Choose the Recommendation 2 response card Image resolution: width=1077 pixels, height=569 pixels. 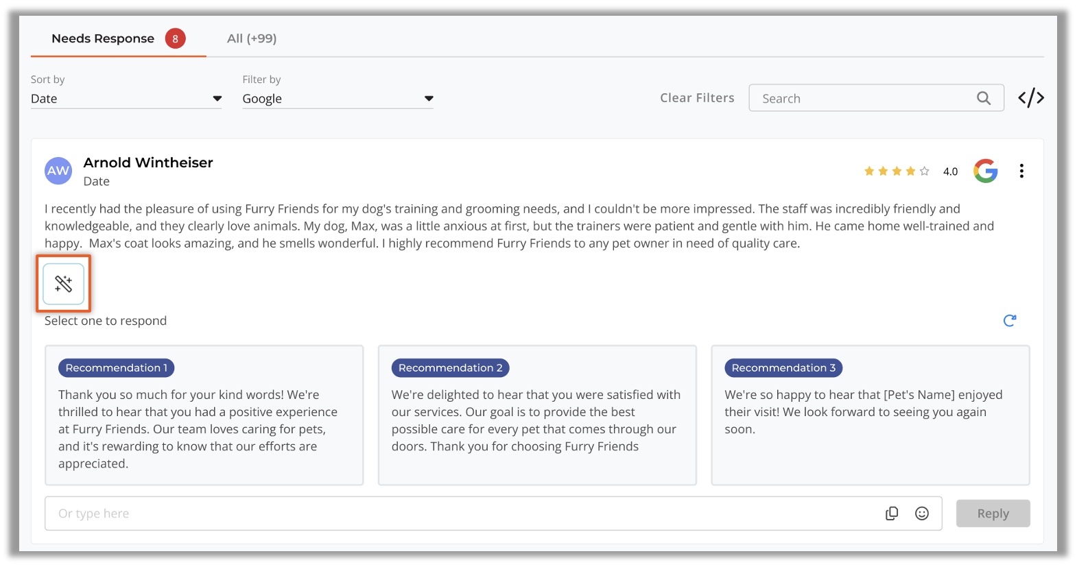tap(536, 415)
